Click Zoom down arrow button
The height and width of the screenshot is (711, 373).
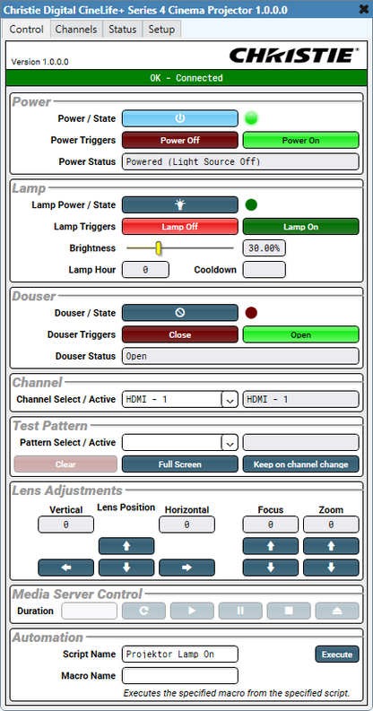(331, 568)
